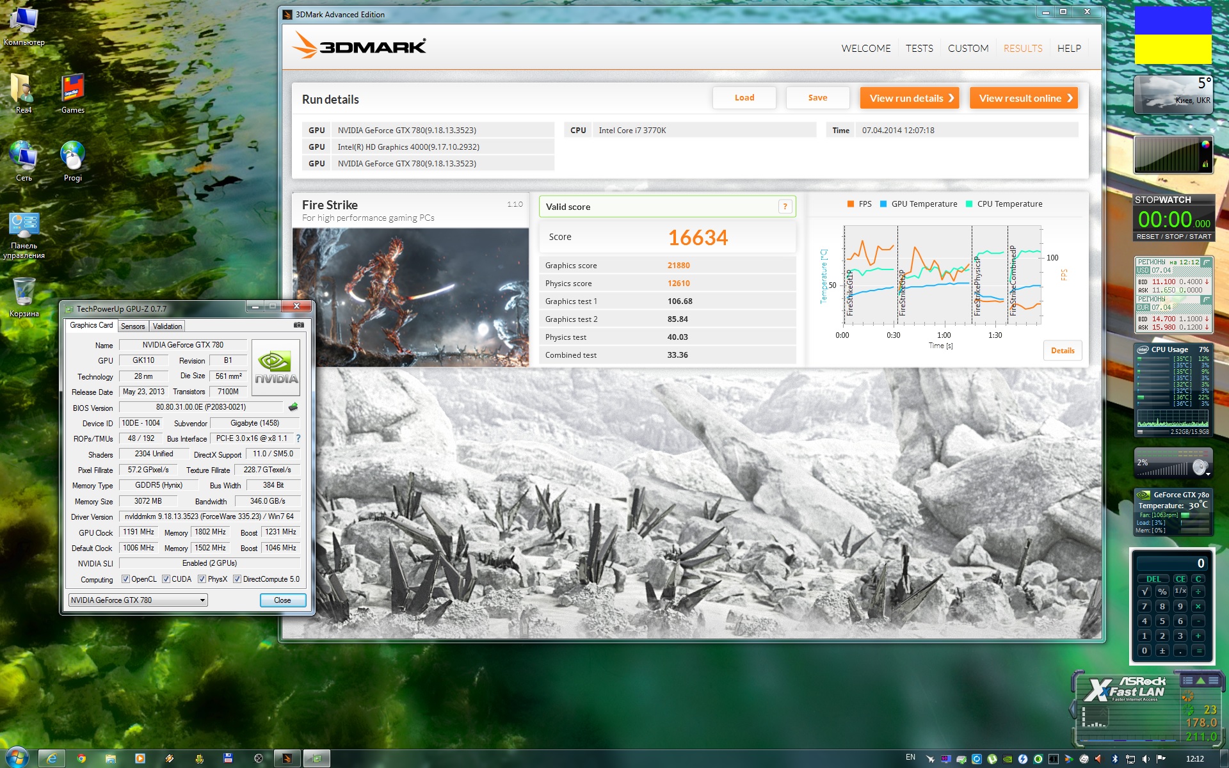
Task: Adjust the volume knob gadget
Action: click(1200, 467)
